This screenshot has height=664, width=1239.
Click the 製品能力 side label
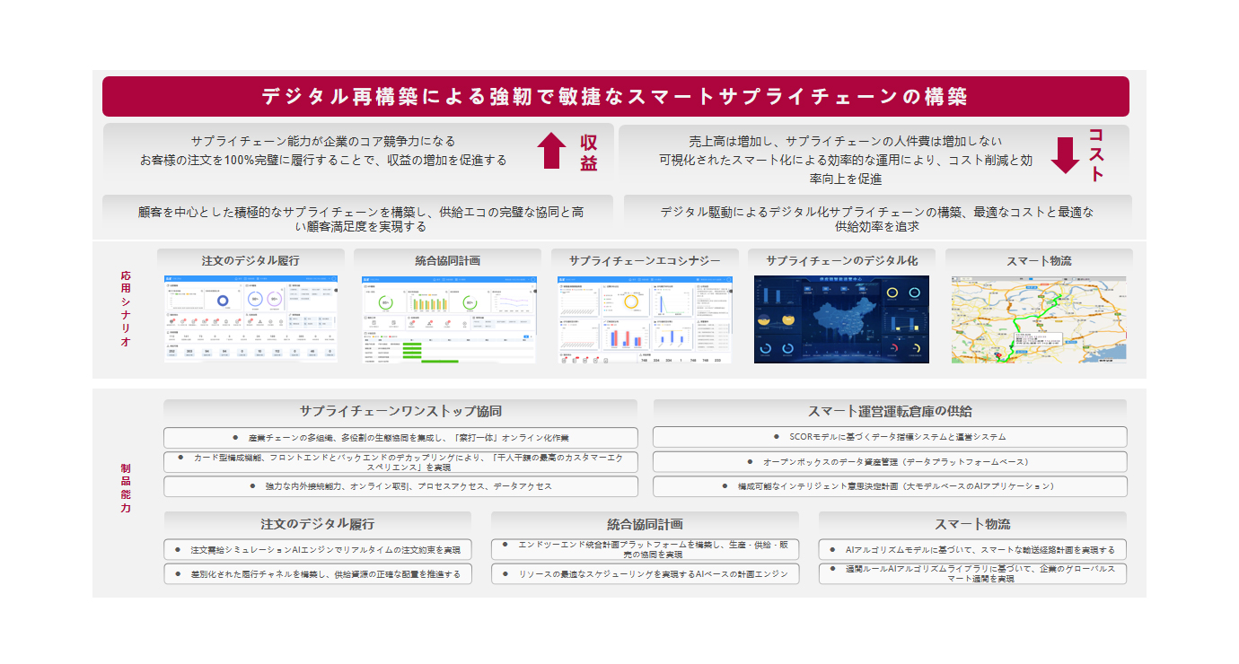[126, 488]
